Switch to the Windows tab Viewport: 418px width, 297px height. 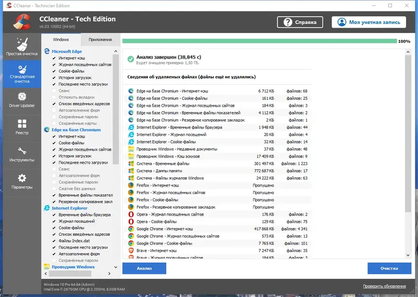pyautogui.click(x=61, y=40)
